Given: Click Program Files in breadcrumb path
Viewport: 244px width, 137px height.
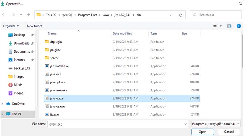Looking at the screenshot, I should [87, 15].
